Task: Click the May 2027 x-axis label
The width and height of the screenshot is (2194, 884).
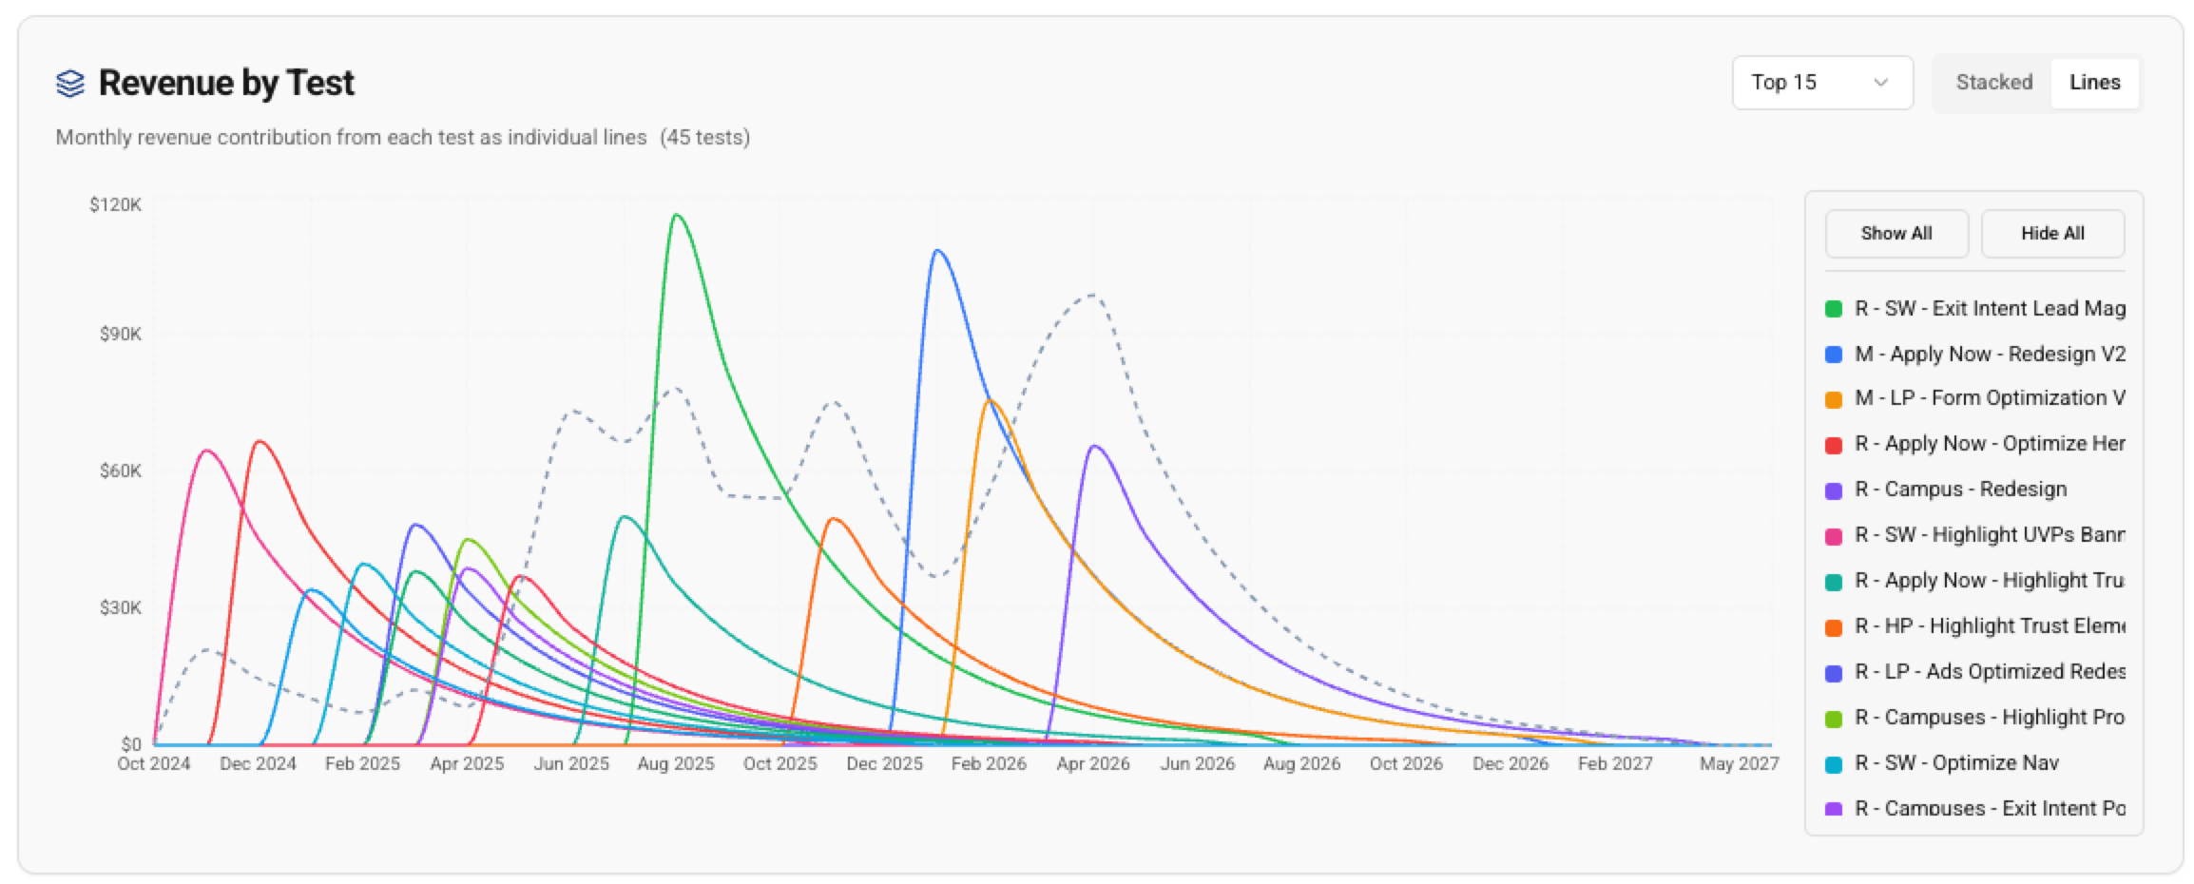Action: pyautogui.click(x=1740, y=764)
